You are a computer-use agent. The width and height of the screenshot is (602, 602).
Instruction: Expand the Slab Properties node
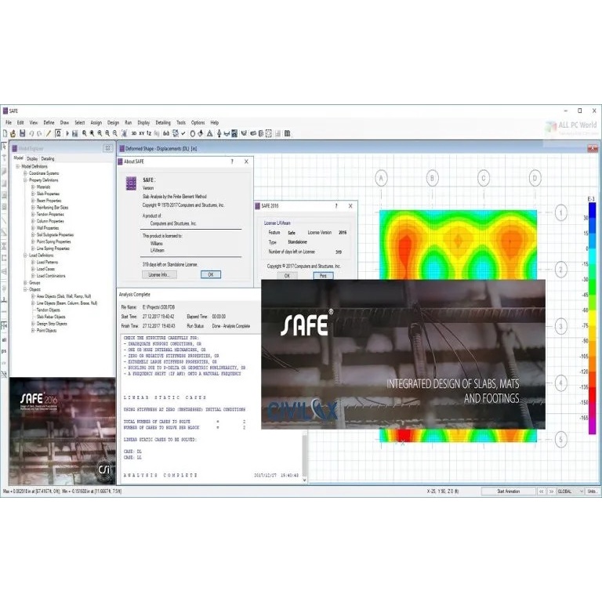pos(33,194)
